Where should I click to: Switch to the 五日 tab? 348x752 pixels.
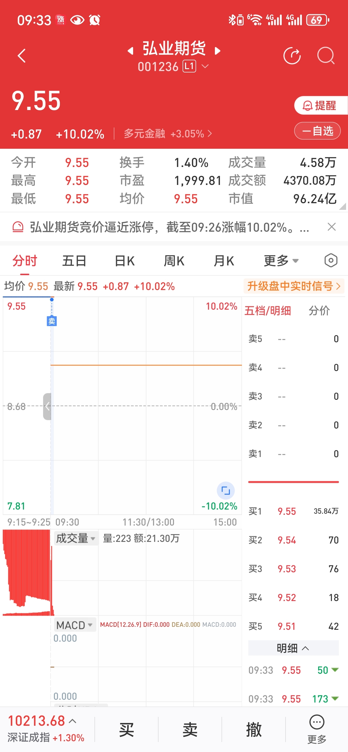click(74, 260)
